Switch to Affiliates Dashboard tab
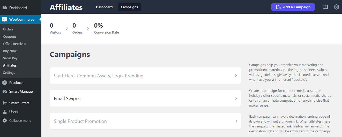This screenshot has height=137, width=342. pyautogui.click(x=104, y=7)
